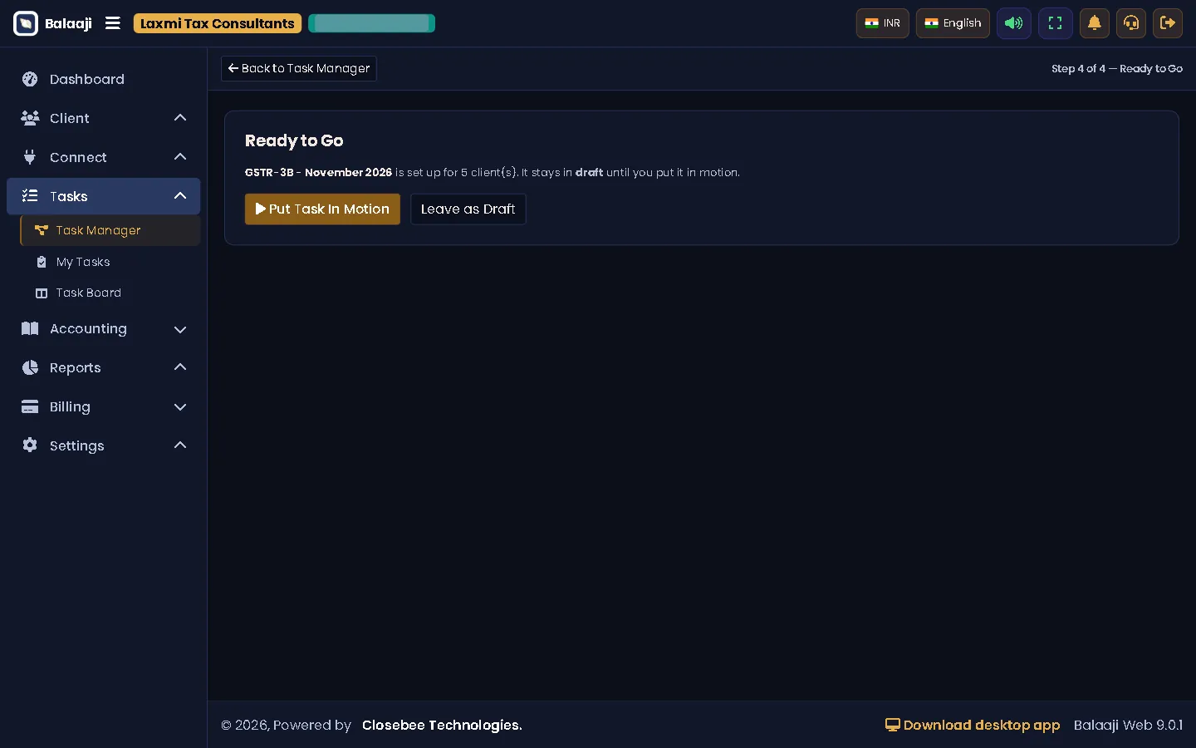Expand the Settings chevron
The height and width of the screenshot is (748, 1196).
(180, 445)
